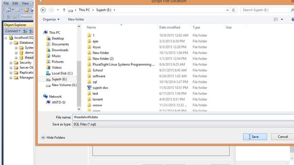
Task: Select the sujesh doc folder
Action: click(100, 88)
